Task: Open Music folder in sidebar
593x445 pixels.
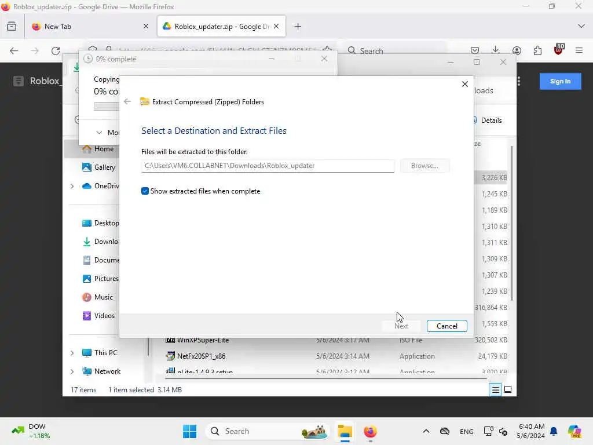Action: pyautogui.click(x=97, y=297)
